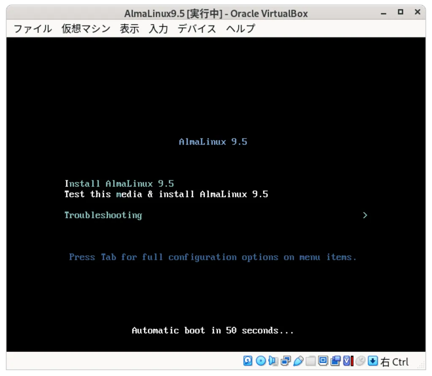Expand the Troubleshooting submenu arrow
The width and height of the screenshot is (432, 376).
click(x=365, y=215)
